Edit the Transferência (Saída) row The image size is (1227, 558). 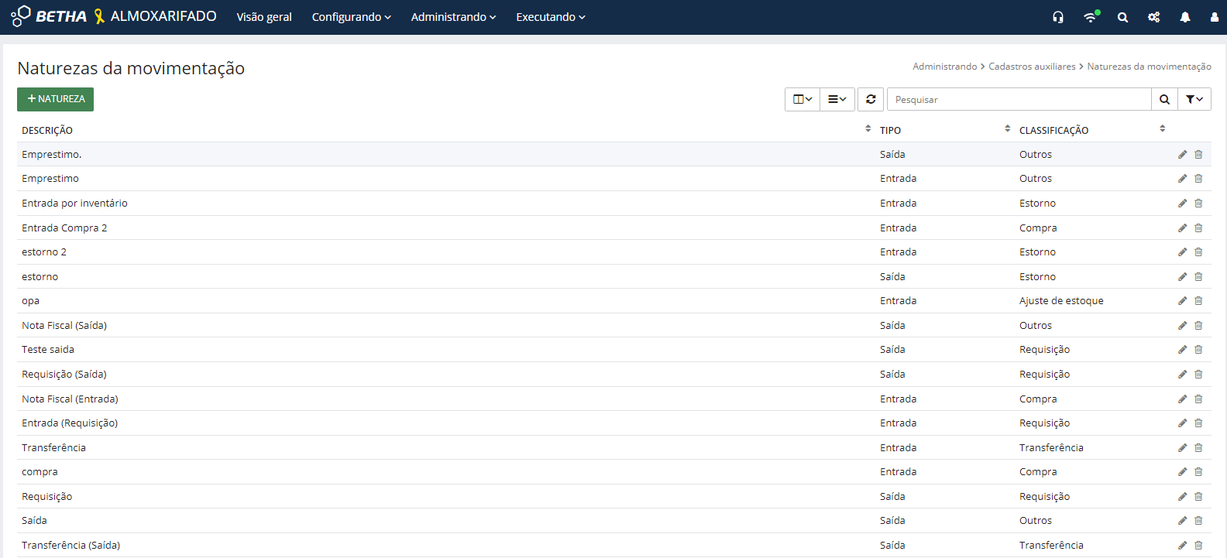1183,546
